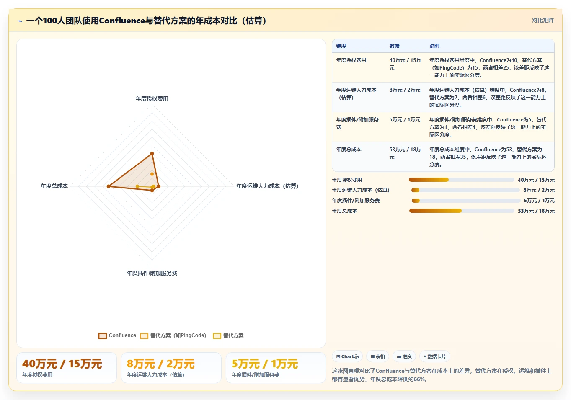Click radar axis label 年度插件/附加服务费

152,273
